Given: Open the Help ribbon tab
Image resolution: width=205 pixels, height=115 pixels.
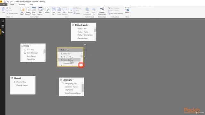Looking at the screenshot, I should pos(31,4).
